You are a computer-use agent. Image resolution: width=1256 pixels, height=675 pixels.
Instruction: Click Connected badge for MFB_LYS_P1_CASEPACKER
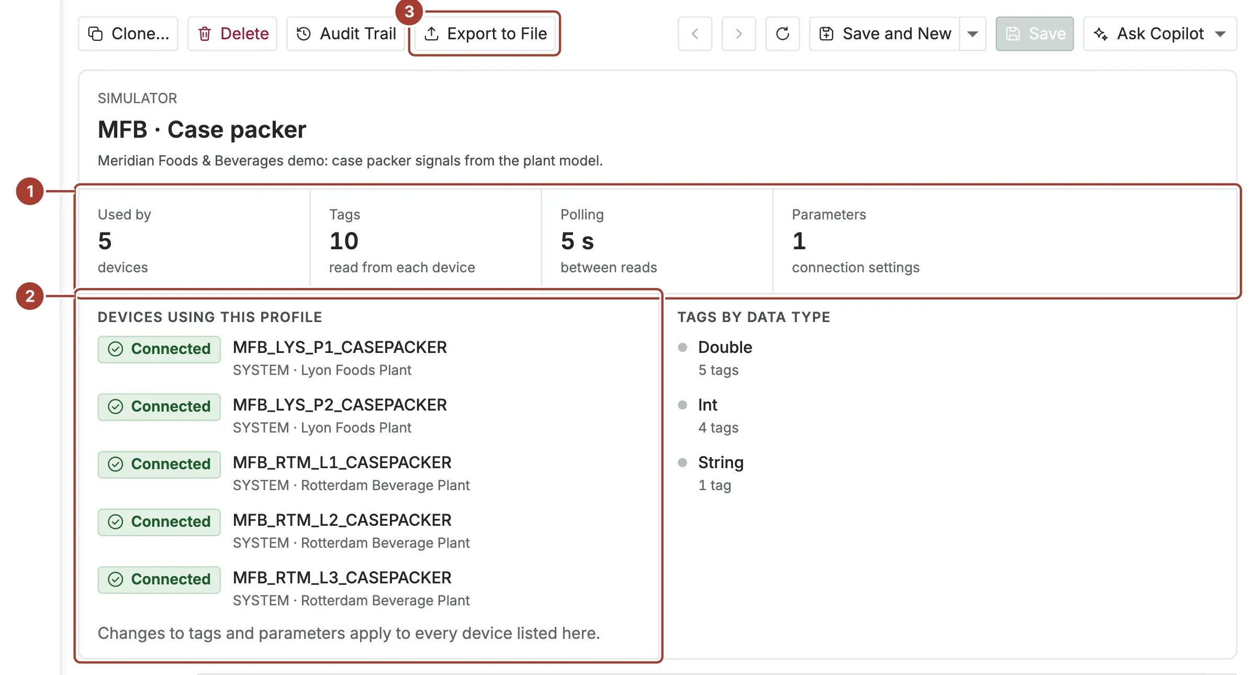159,349
